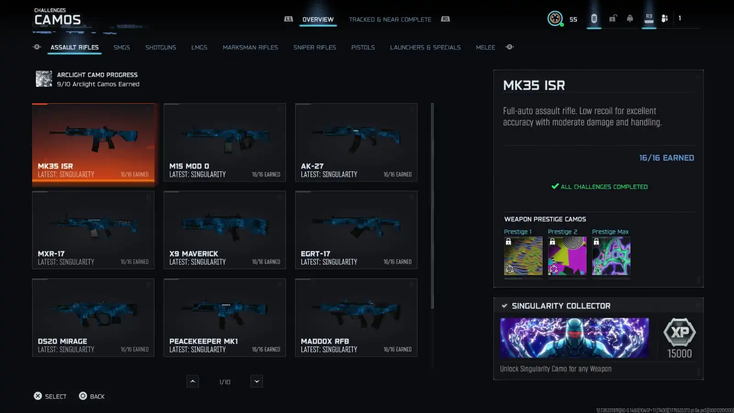Screen dimensions: 734x413
Task: Click the R3 button prompt icon
Action: click(x=649, y=18)
